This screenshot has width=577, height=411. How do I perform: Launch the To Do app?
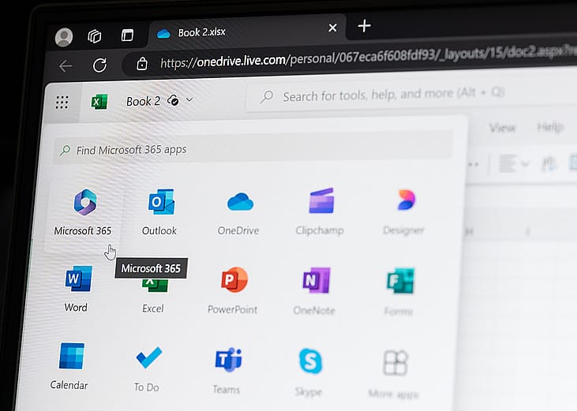[147, 368]
